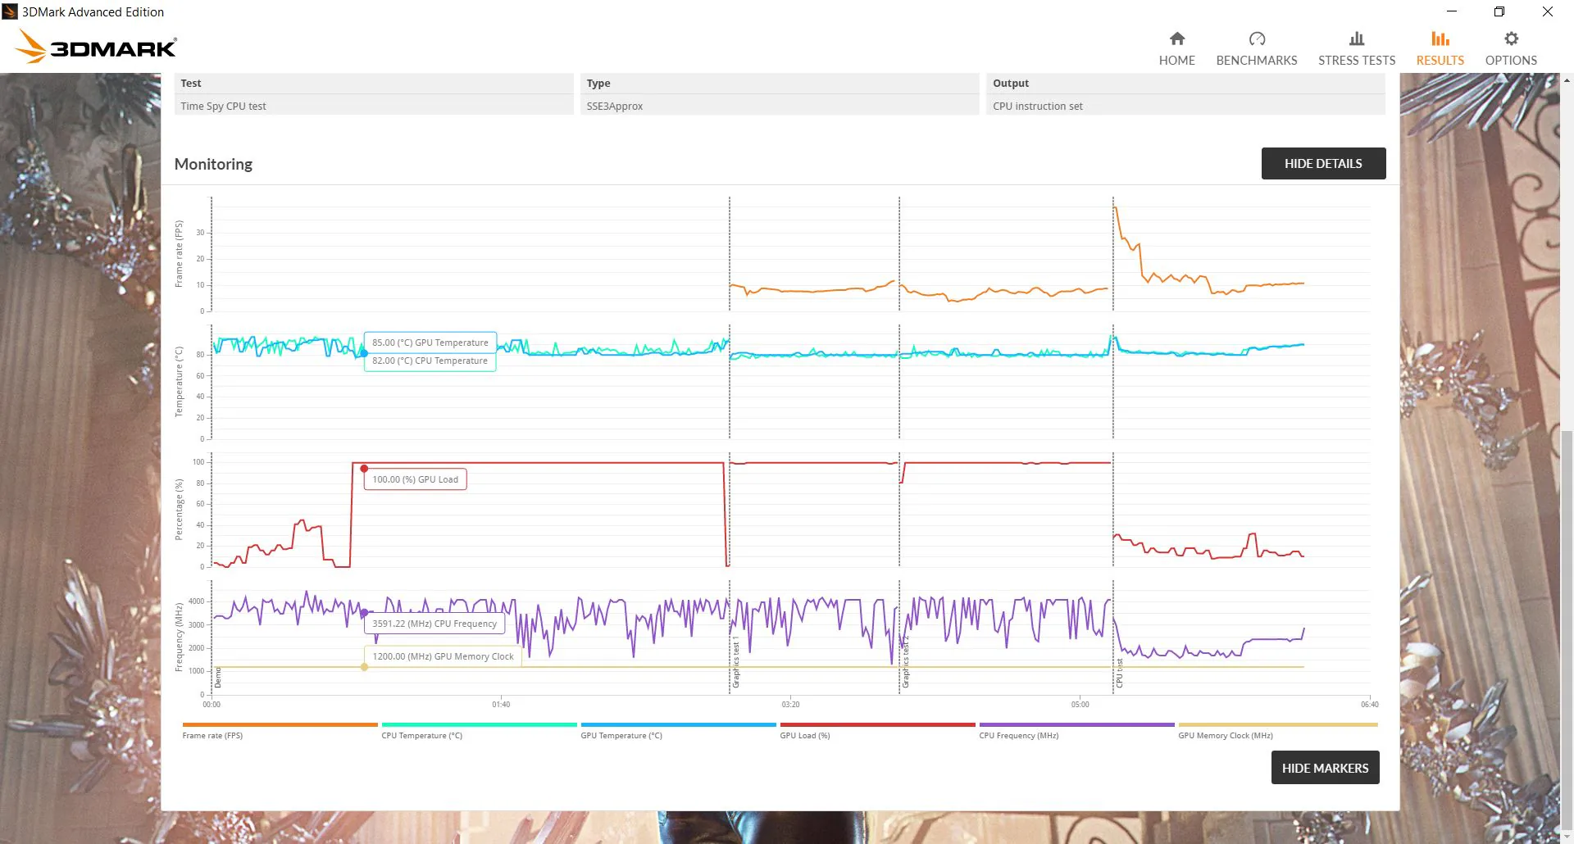Toggle Frame rate (FPS) legend series
This screenshot has height=844, width=1574.
coord(280,730)
